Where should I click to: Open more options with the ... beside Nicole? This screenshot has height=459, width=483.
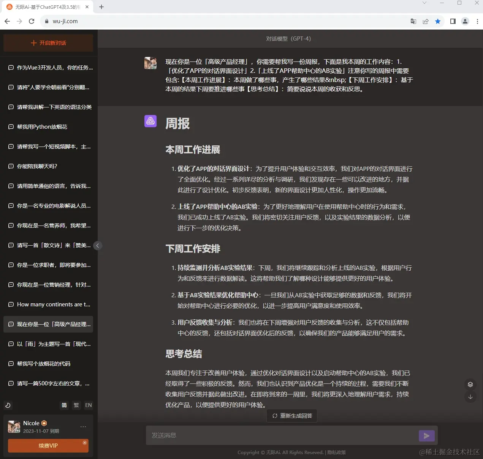point(83,426)
